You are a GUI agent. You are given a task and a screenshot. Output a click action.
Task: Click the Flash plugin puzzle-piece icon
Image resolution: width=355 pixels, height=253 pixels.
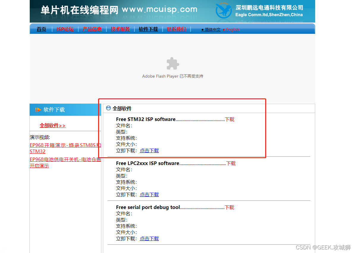pyautogui.click(x=173, y=64)
